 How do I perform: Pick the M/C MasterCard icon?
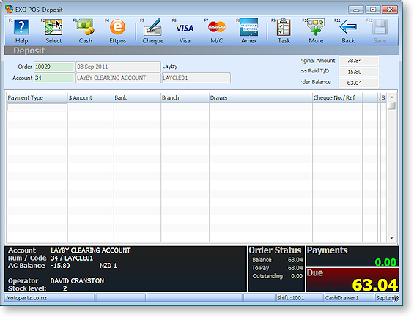click(216, 27)
